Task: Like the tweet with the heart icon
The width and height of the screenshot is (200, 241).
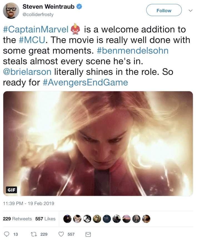Action: (61, 234)
